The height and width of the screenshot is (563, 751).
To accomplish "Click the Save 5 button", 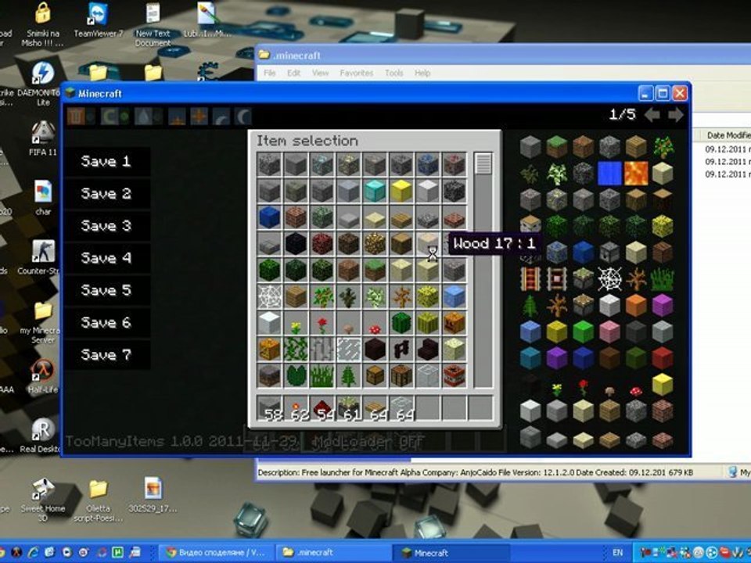I will (106, 290).
